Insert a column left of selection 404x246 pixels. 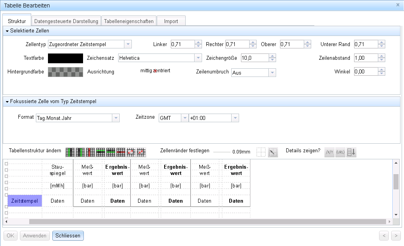pos(70,152)
